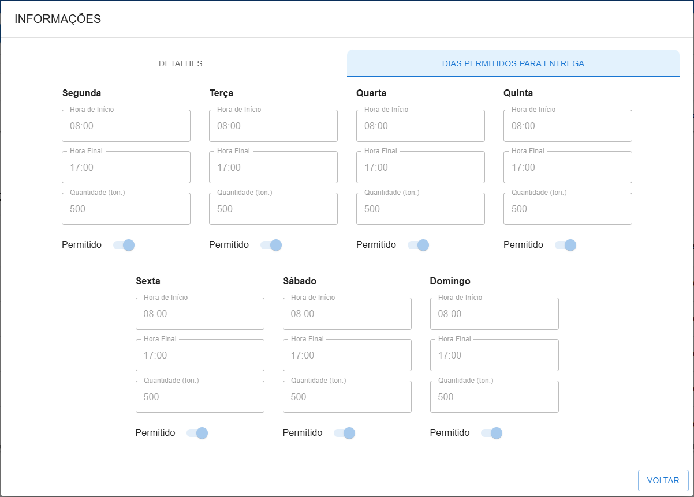
Task: Turn off Permitido for Quinta
Action: pos(566,245)
